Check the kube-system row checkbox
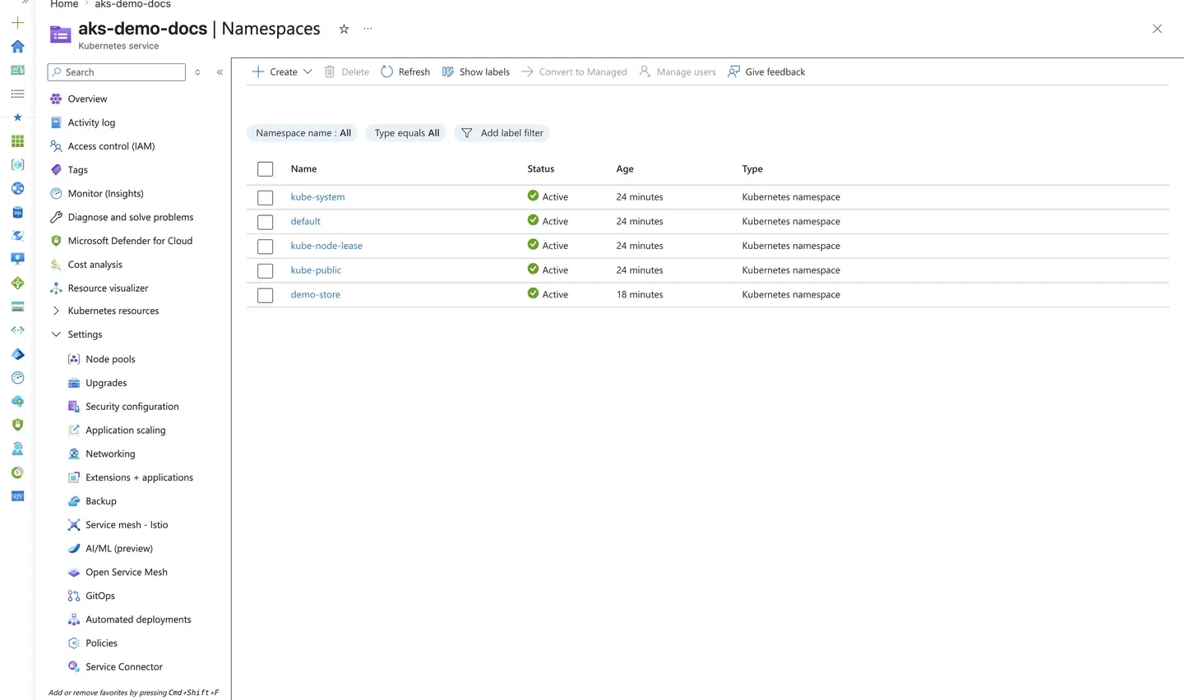 click(265, 198)
